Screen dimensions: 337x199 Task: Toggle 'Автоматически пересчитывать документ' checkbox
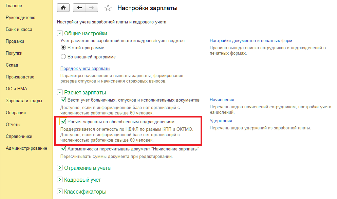pos(63,149)
